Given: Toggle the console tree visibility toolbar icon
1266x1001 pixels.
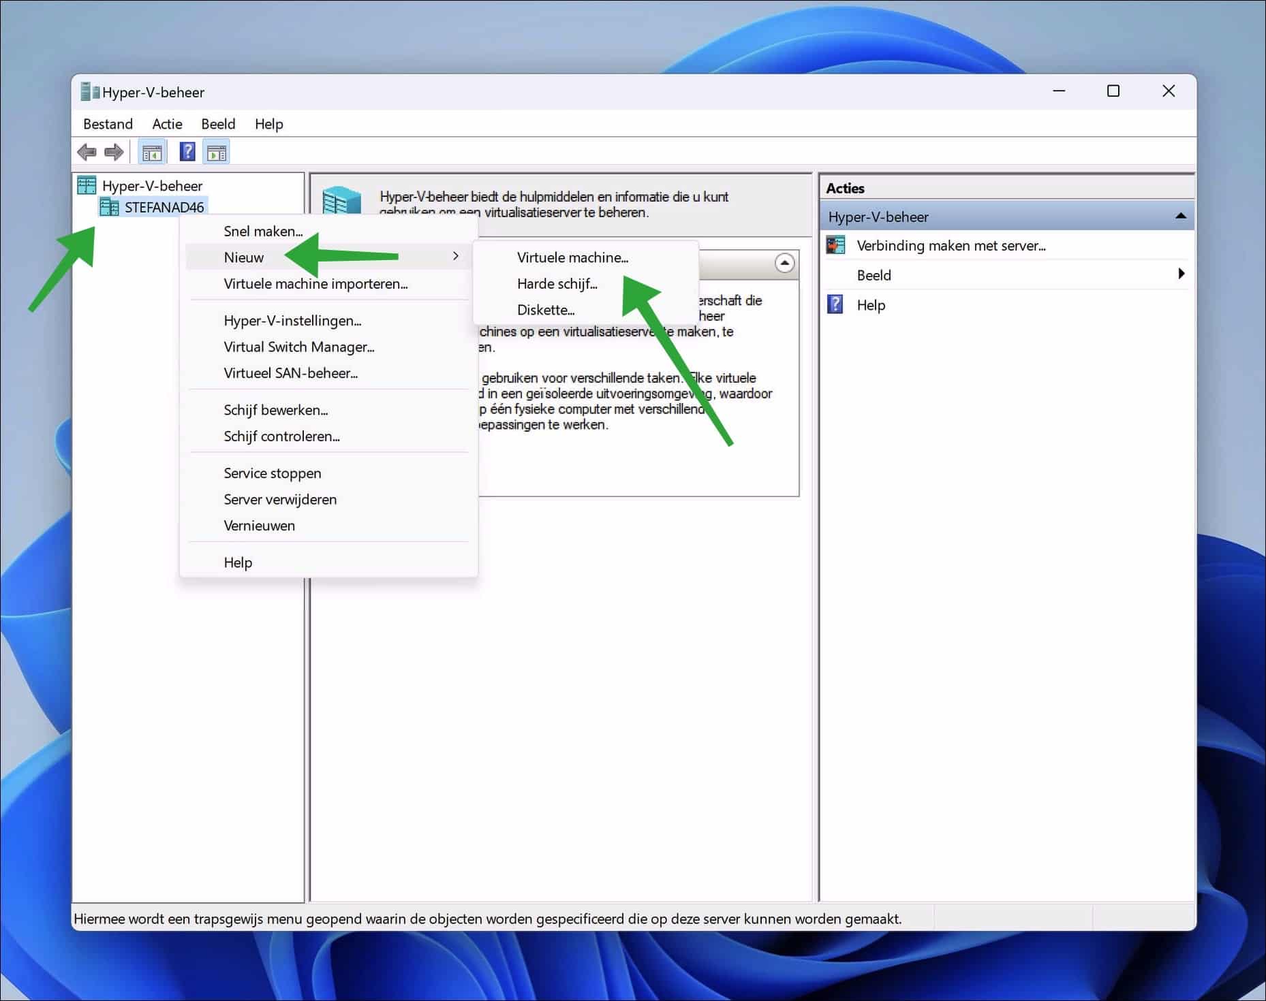Looking at the screenshot, I should [152, 151].
